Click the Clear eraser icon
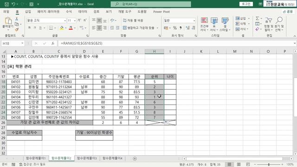Viewport: 297px width, 167px height. pyautogui.click(x=257, y=29)
